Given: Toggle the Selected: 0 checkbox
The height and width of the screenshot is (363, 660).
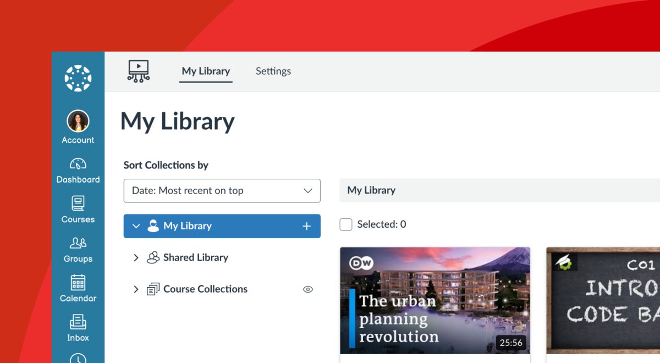Looking at the screenshot, I should [346, 224].
